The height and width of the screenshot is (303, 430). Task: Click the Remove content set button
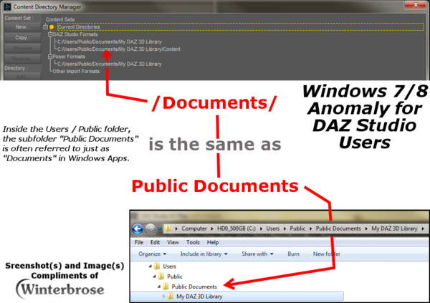[x=23, y=48]
